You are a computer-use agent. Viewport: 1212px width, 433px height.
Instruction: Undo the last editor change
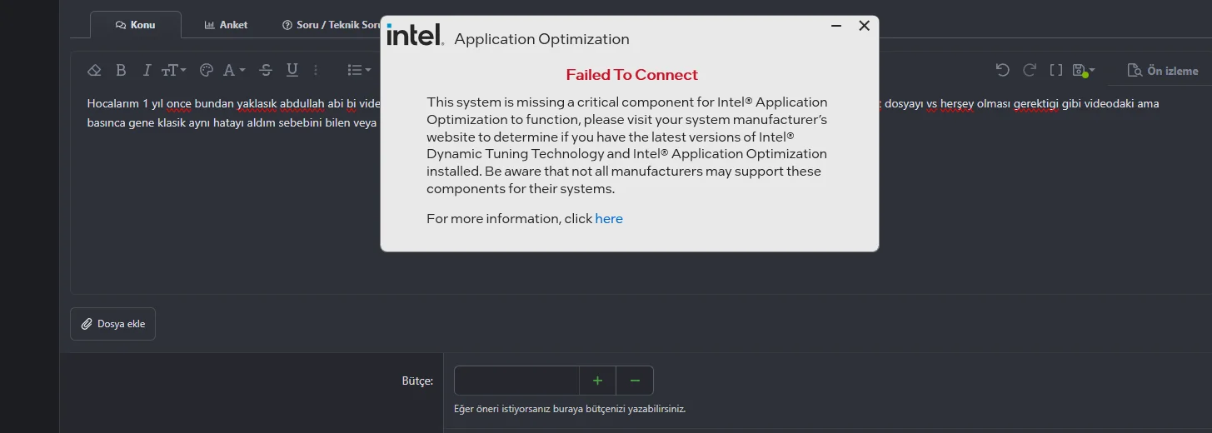(1003, 70)
